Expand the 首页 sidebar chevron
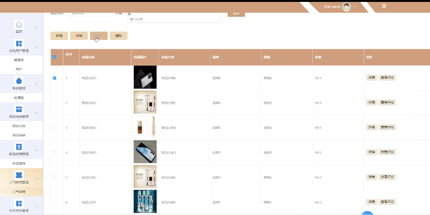The image size is (430, 215). pos(37,28)
